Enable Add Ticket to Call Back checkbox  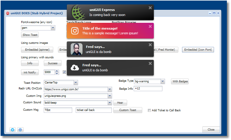149,110
